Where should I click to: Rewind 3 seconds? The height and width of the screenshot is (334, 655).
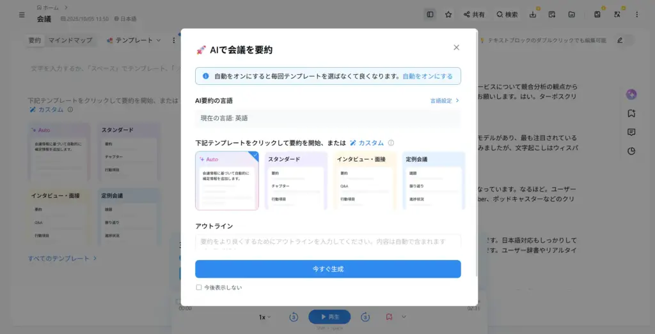[294, 317]
